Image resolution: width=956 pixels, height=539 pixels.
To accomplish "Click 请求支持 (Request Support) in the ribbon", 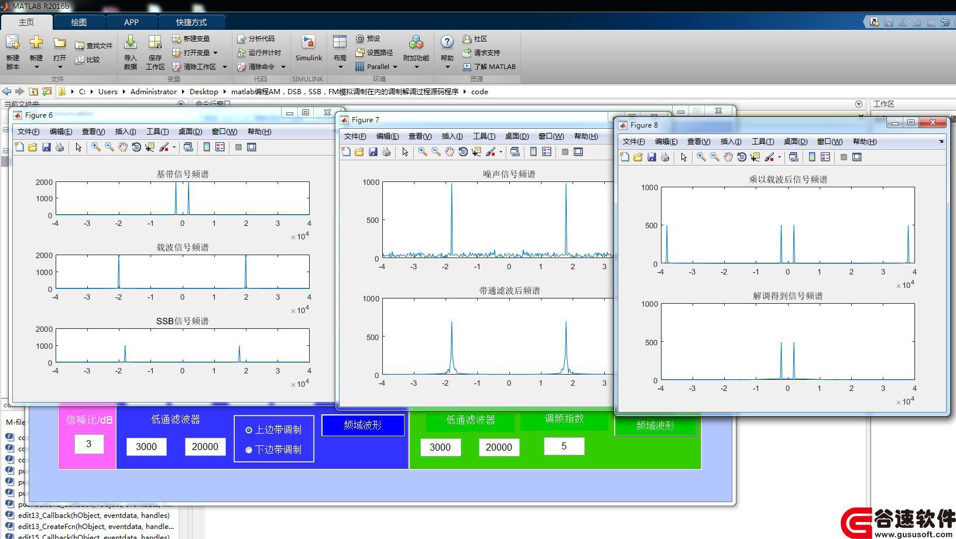I will [481, 53].
